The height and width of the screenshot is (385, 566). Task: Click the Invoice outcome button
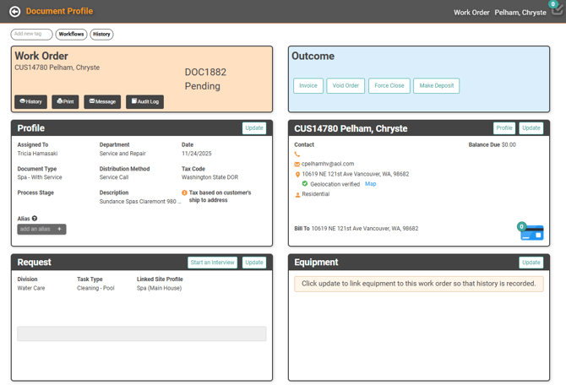308,85
